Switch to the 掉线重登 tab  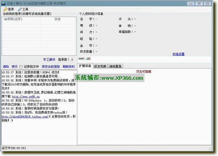pos(115,66)
